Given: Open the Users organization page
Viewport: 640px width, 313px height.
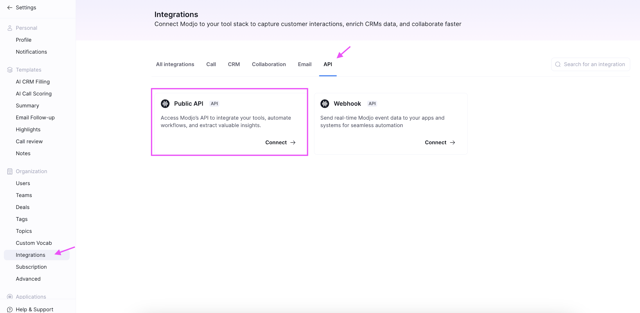Looking at the screenshot, I should tap(23, 183).
